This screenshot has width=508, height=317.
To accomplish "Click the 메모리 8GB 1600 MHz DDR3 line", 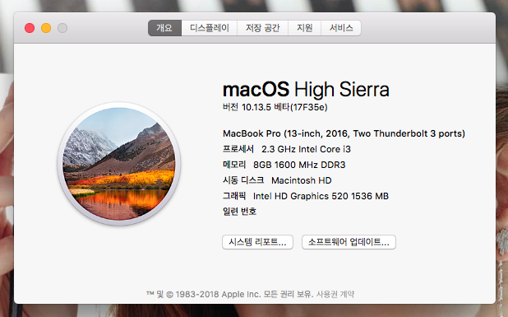I will pos(284,165).
